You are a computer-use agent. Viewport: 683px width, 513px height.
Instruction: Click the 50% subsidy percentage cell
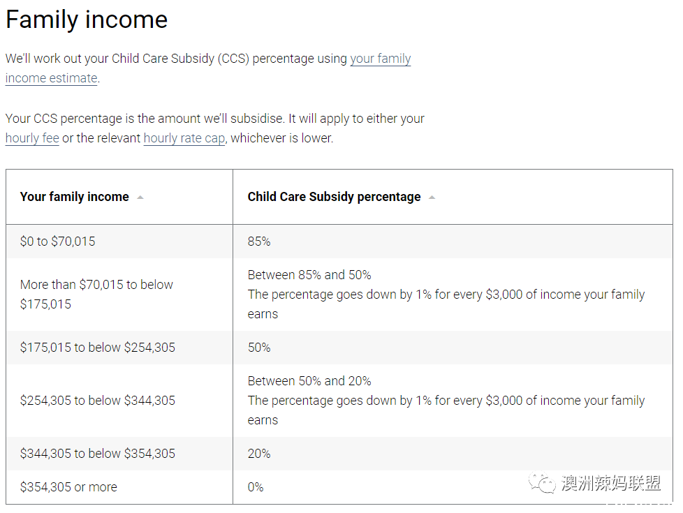[453, 348]
